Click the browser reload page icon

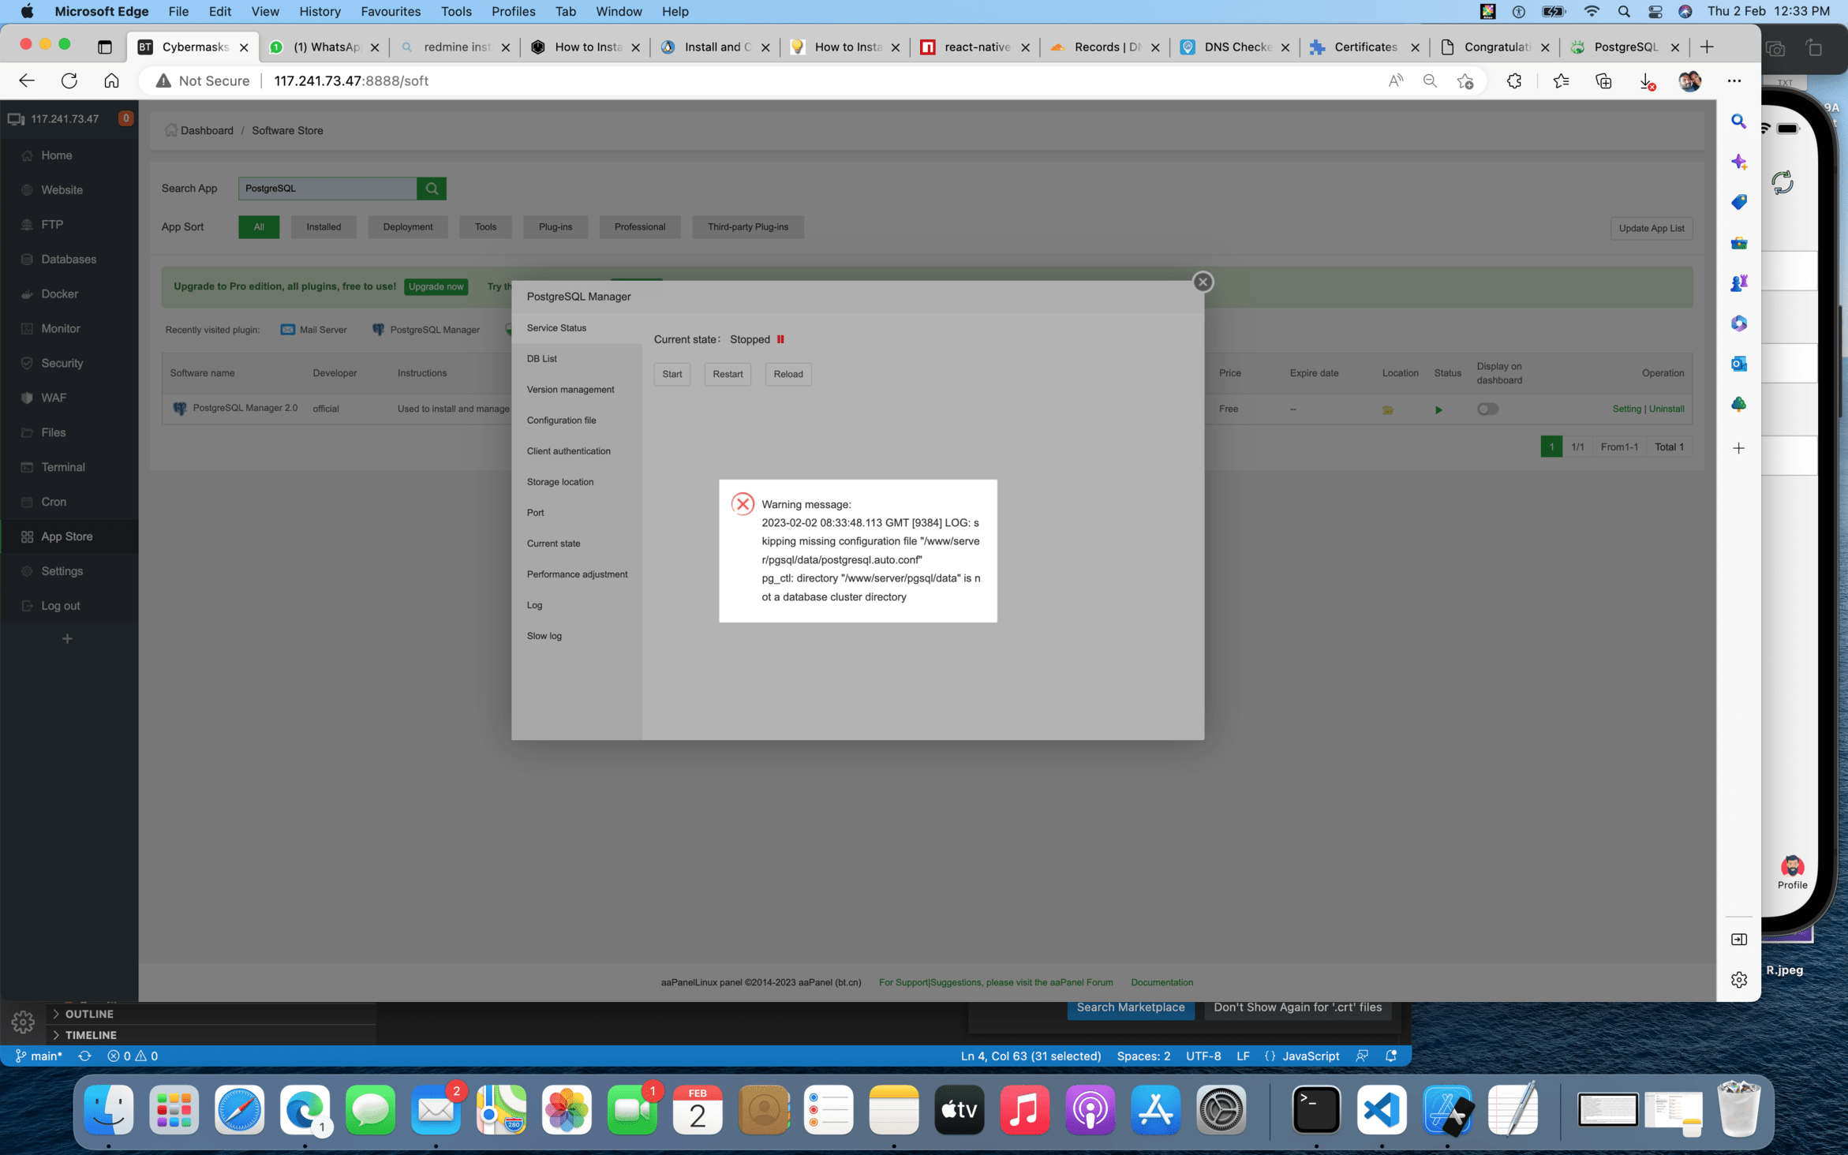point(69,80)
